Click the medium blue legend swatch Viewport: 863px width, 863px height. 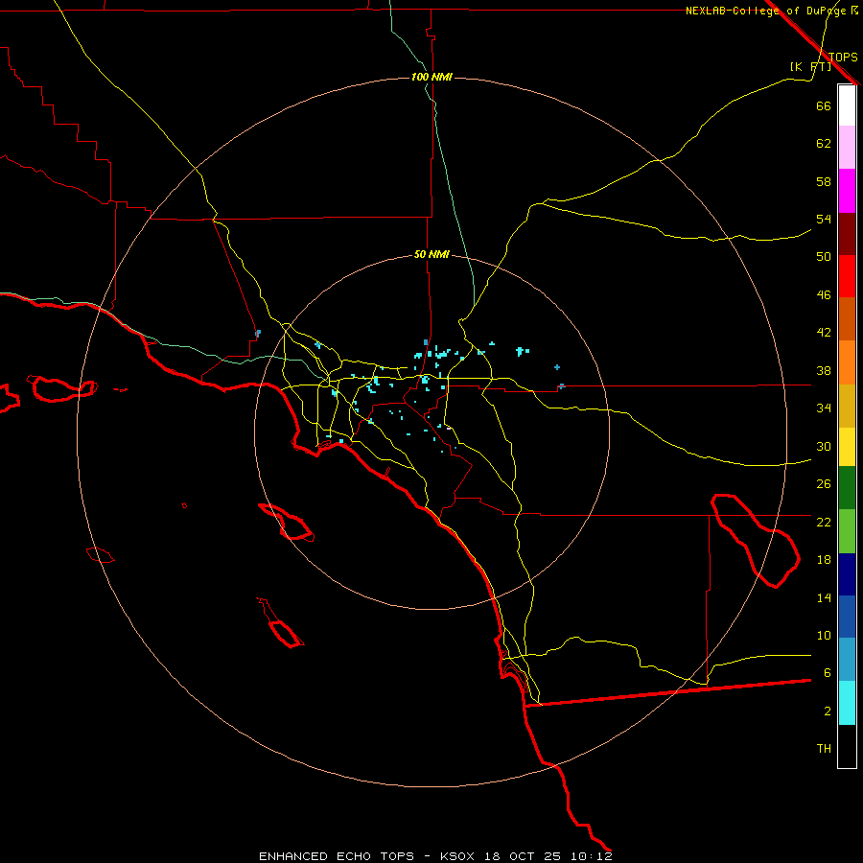click(847, 617)
